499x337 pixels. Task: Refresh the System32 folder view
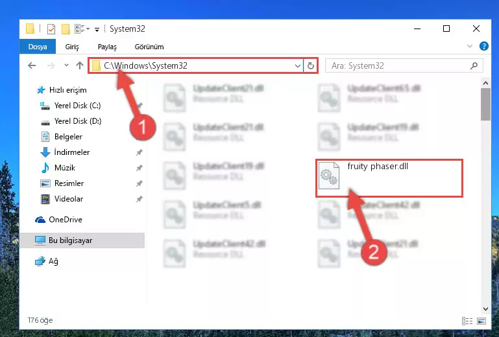(x=311, y=66)
